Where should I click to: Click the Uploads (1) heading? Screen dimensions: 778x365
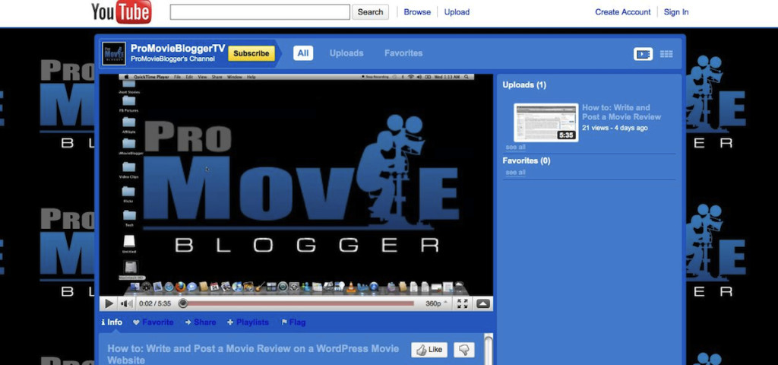[x=524, y=85]
